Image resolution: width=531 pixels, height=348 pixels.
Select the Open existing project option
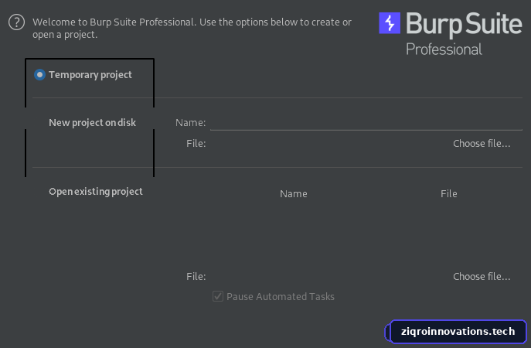point(96,192)
